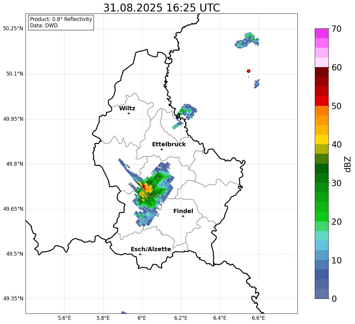Click the 6.2°E longitude label

(x=181, y=318)
